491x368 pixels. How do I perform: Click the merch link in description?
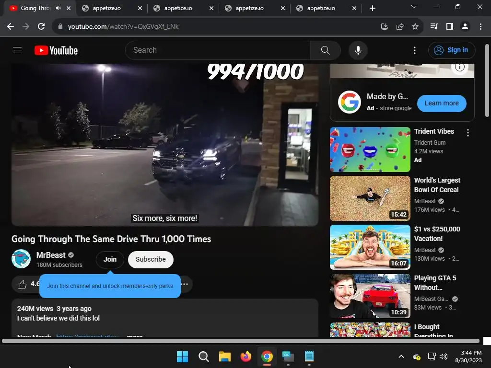pos(87,336)
